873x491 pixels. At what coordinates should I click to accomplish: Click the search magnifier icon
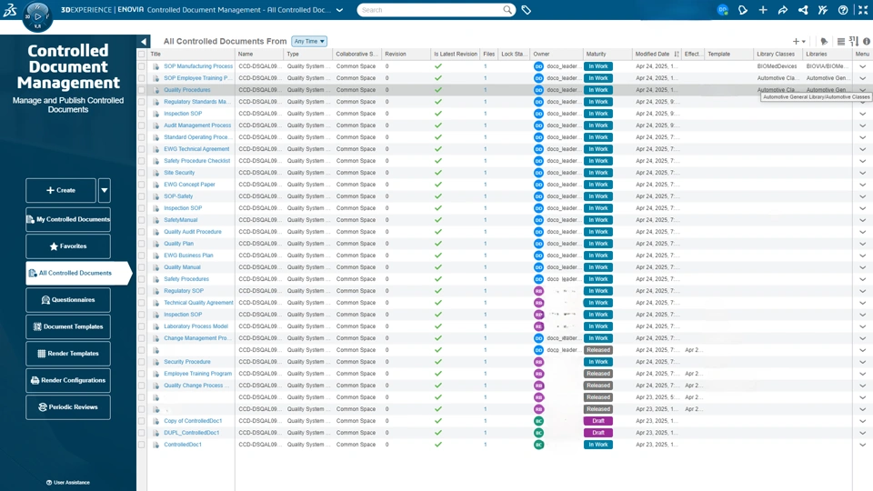507,10
